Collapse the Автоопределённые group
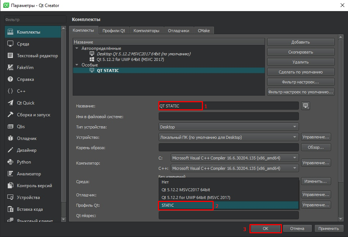 [x=77, y=48]
